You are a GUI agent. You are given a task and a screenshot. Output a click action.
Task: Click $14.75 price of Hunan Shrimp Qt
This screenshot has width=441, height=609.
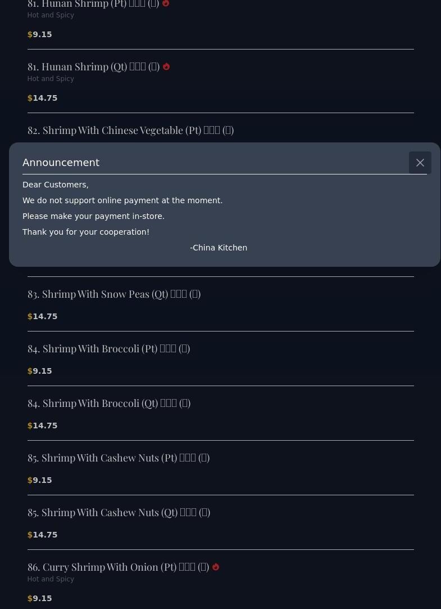43,98
